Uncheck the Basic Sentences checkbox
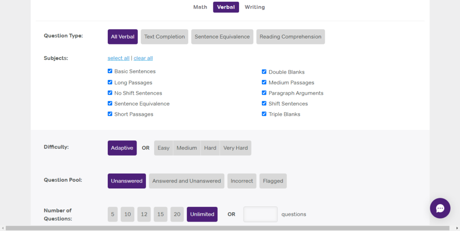Screen dimensions: 460x231 coord(110,71)
